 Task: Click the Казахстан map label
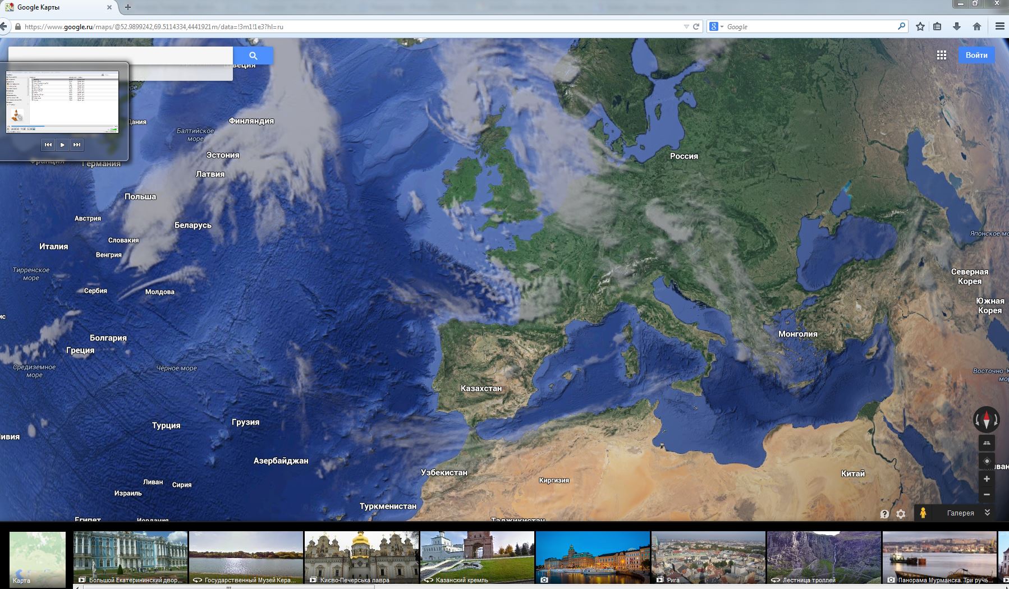pyautogui.click(x=481, y=388)
